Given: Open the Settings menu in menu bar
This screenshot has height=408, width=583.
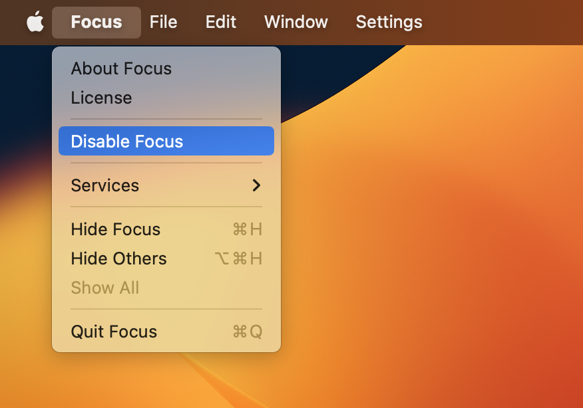Looking at the screenshot, I should (x=389, y=22).
